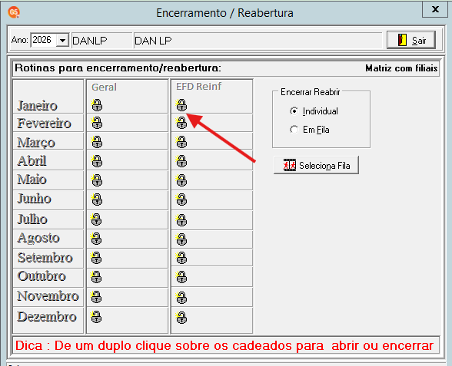The width and height of the screenshot is (452, 366).
Task: Click the Geral padlock for Dezembro
Action: point(96,317)
